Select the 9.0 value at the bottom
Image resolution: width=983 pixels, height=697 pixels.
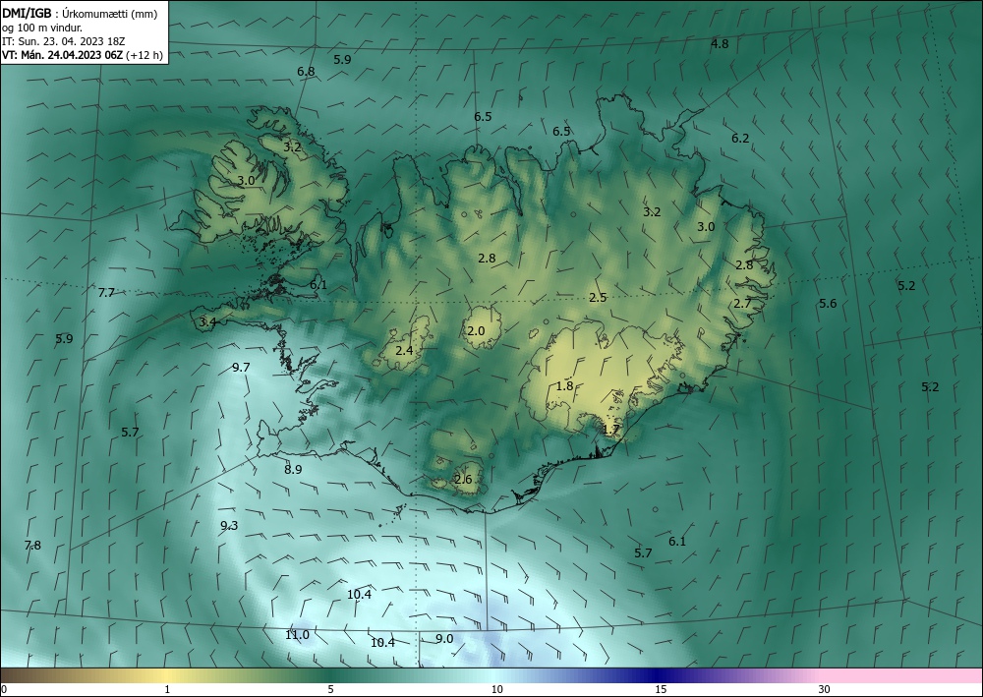point(444,638)
